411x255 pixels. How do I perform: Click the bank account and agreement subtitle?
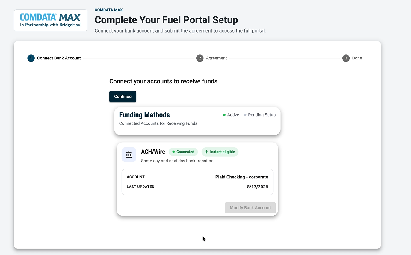point(180,31)
